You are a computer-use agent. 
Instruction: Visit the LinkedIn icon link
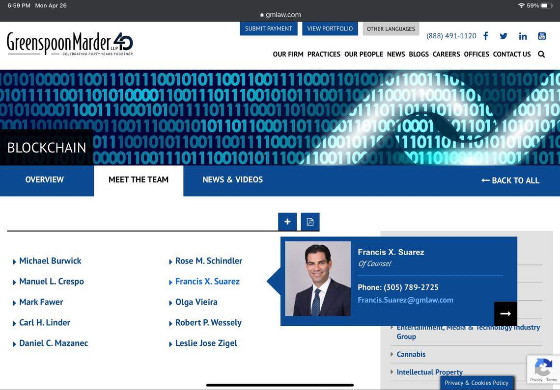(523, 36)
